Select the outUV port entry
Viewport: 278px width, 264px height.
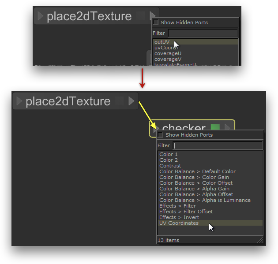[x=162, y=42]
